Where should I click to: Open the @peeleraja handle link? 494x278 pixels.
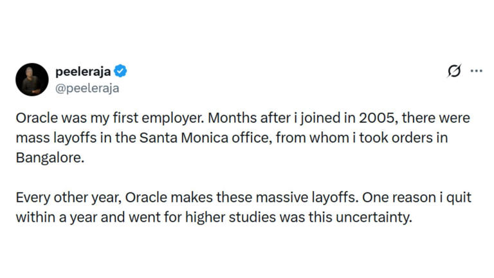87,88
